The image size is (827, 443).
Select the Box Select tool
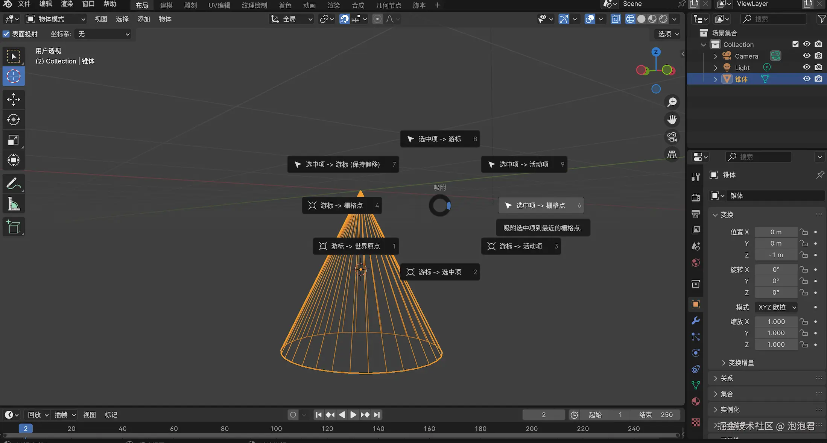click(x=14, y=56)
